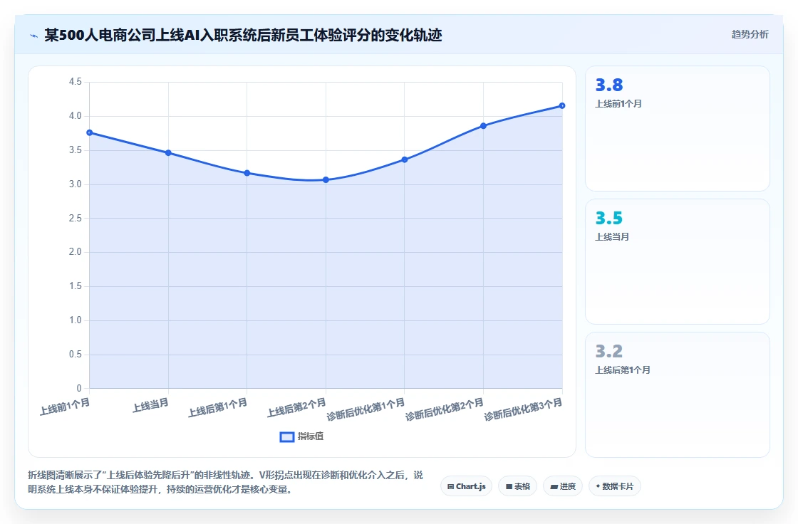This screenshot has width=798, height=524.
Task: Toggle the 指标值 legend swatch
Action: (287, 436)
